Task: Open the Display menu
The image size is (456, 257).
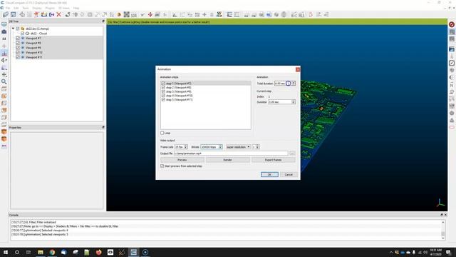Action: [37, 8]
